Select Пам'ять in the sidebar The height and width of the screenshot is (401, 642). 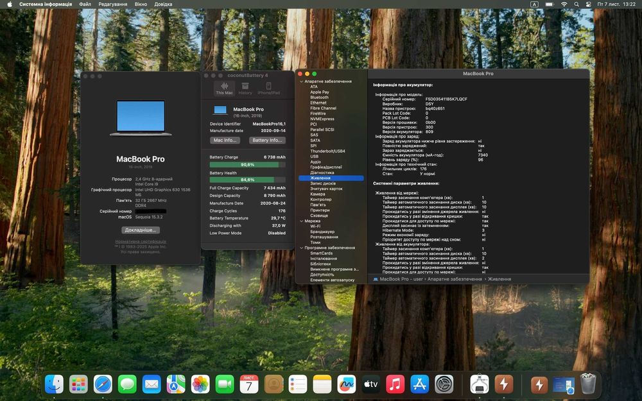[x=318, y=205]
